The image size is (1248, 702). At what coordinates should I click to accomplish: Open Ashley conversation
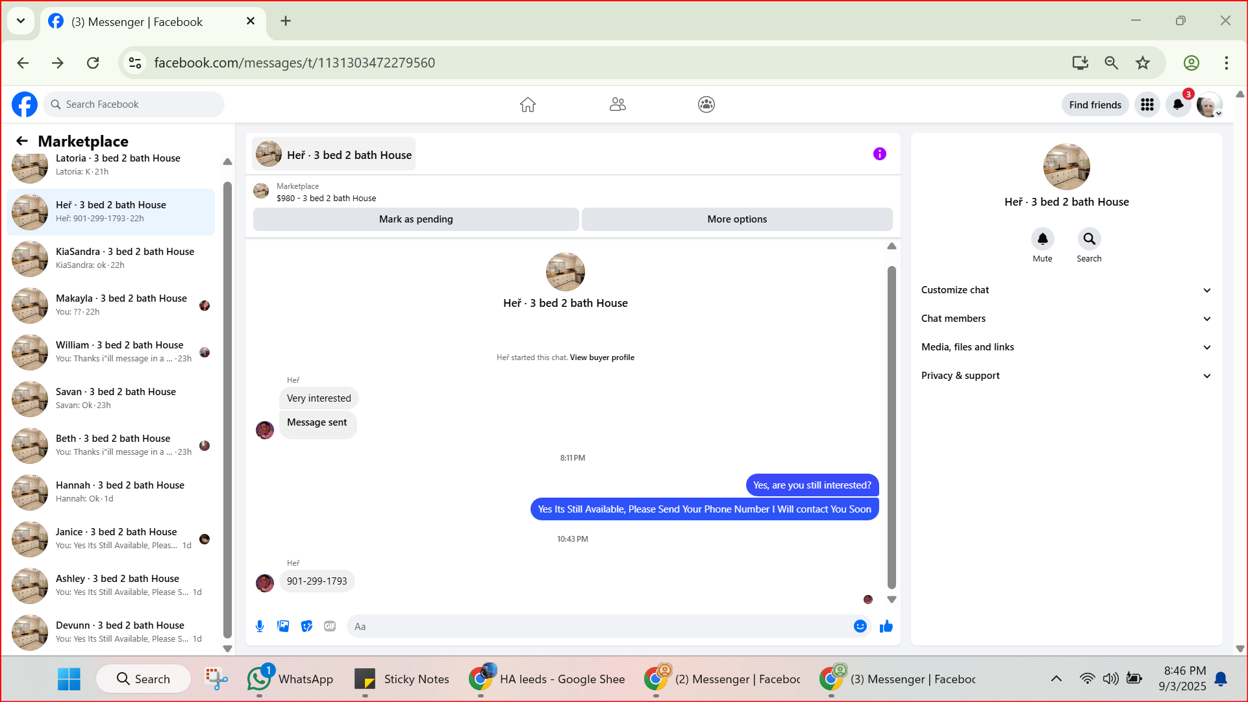click(x=110, y=585)
